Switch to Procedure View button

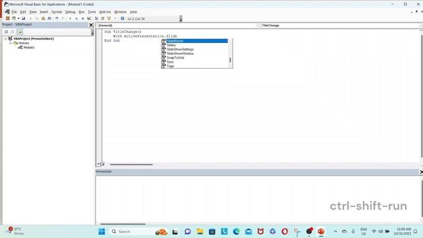(98, 164)
